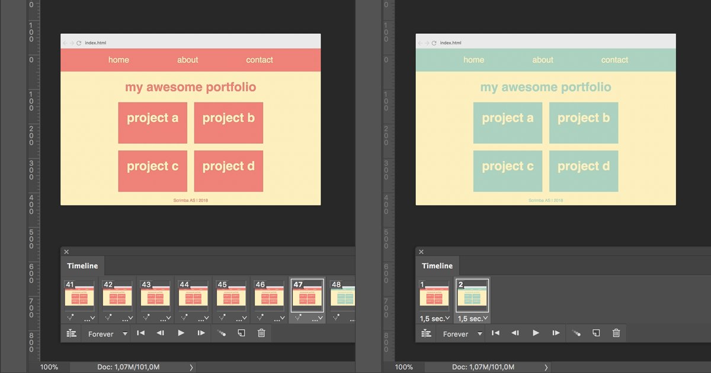
Task: Select frame 1 in right timeline
Action: (x=434, y=295)
